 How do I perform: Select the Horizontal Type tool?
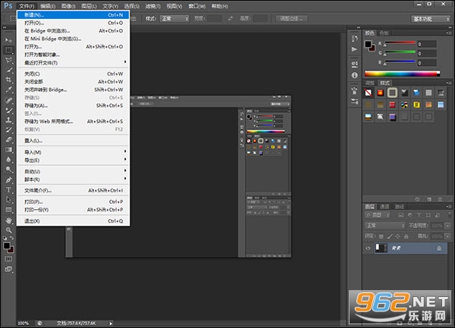pyautogui.click(x=8, y=190)
